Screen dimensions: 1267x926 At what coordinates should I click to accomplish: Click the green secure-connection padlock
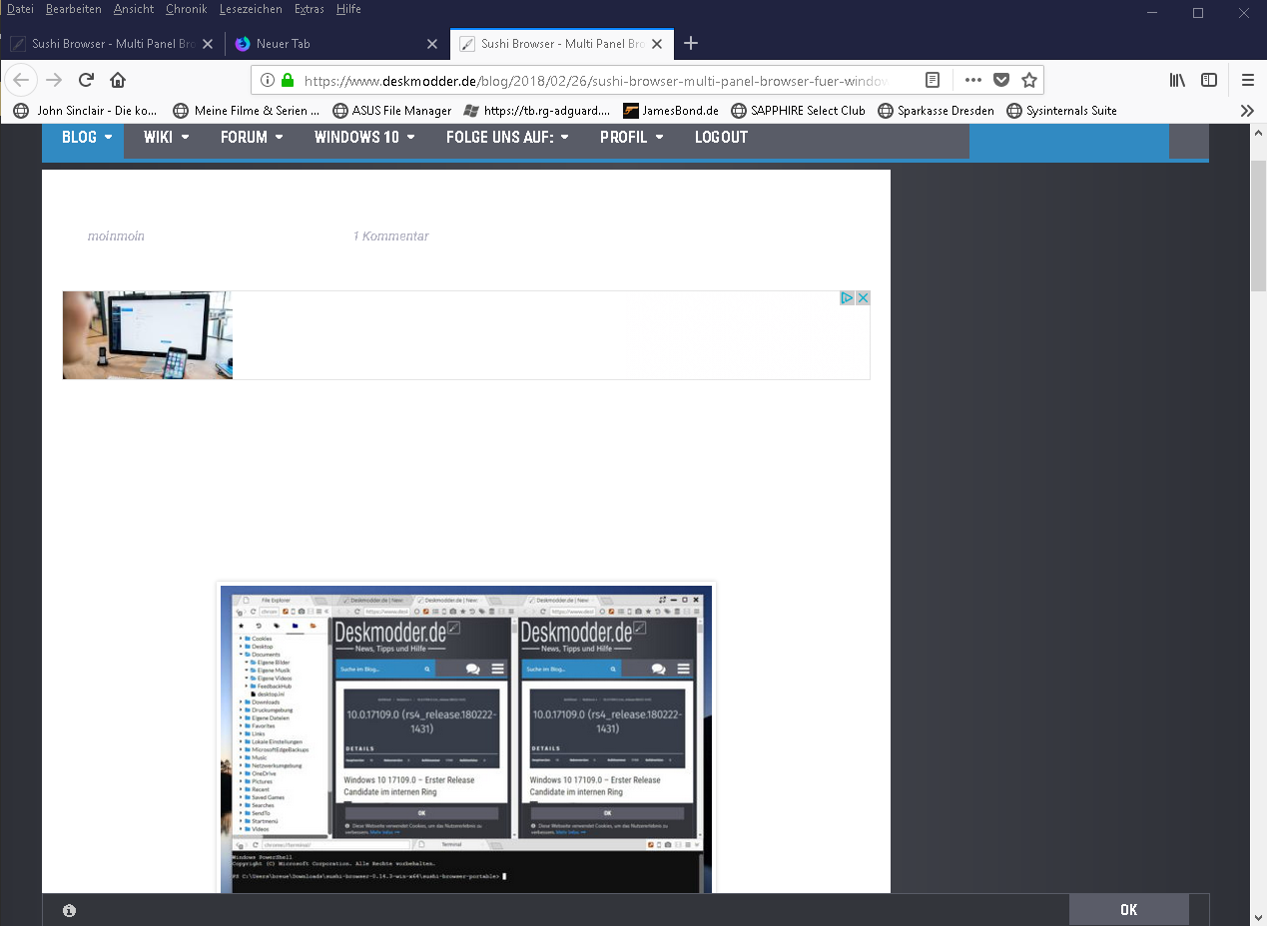[289, 80]
